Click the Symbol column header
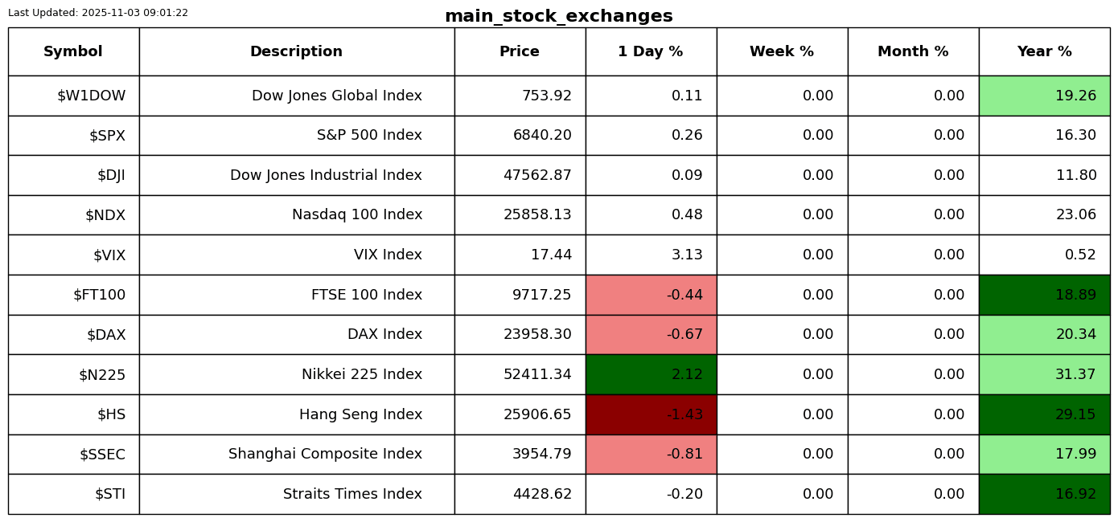 73,52
